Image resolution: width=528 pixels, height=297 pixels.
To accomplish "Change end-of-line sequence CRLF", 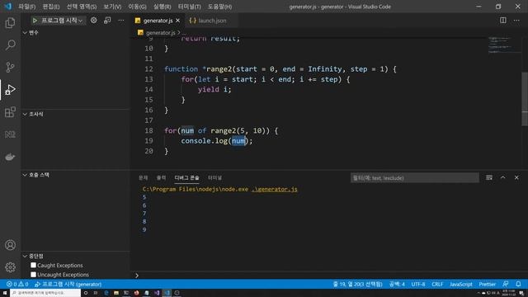I will click(x=437, y=284).
